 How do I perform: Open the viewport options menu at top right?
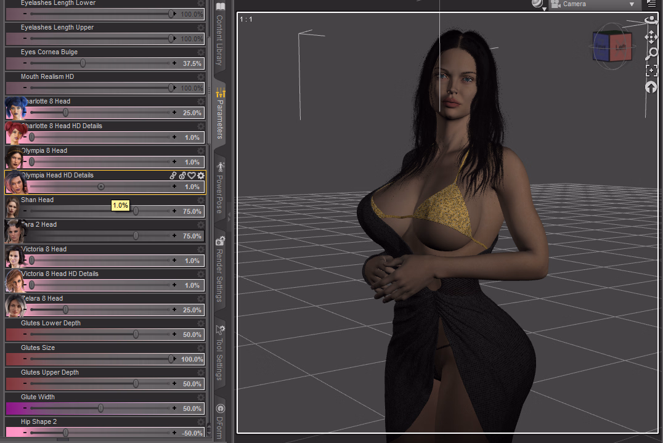[651, 4]
